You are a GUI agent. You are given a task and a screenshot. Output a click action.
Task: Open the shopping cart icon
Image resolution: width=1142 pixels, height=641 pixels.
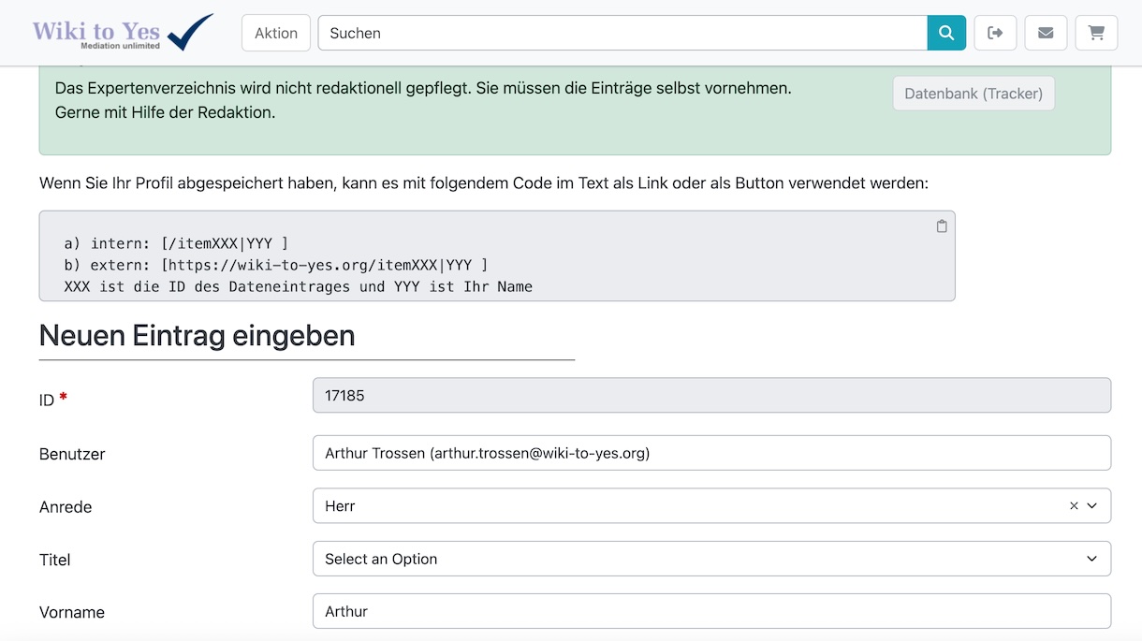click(1096, 33)
